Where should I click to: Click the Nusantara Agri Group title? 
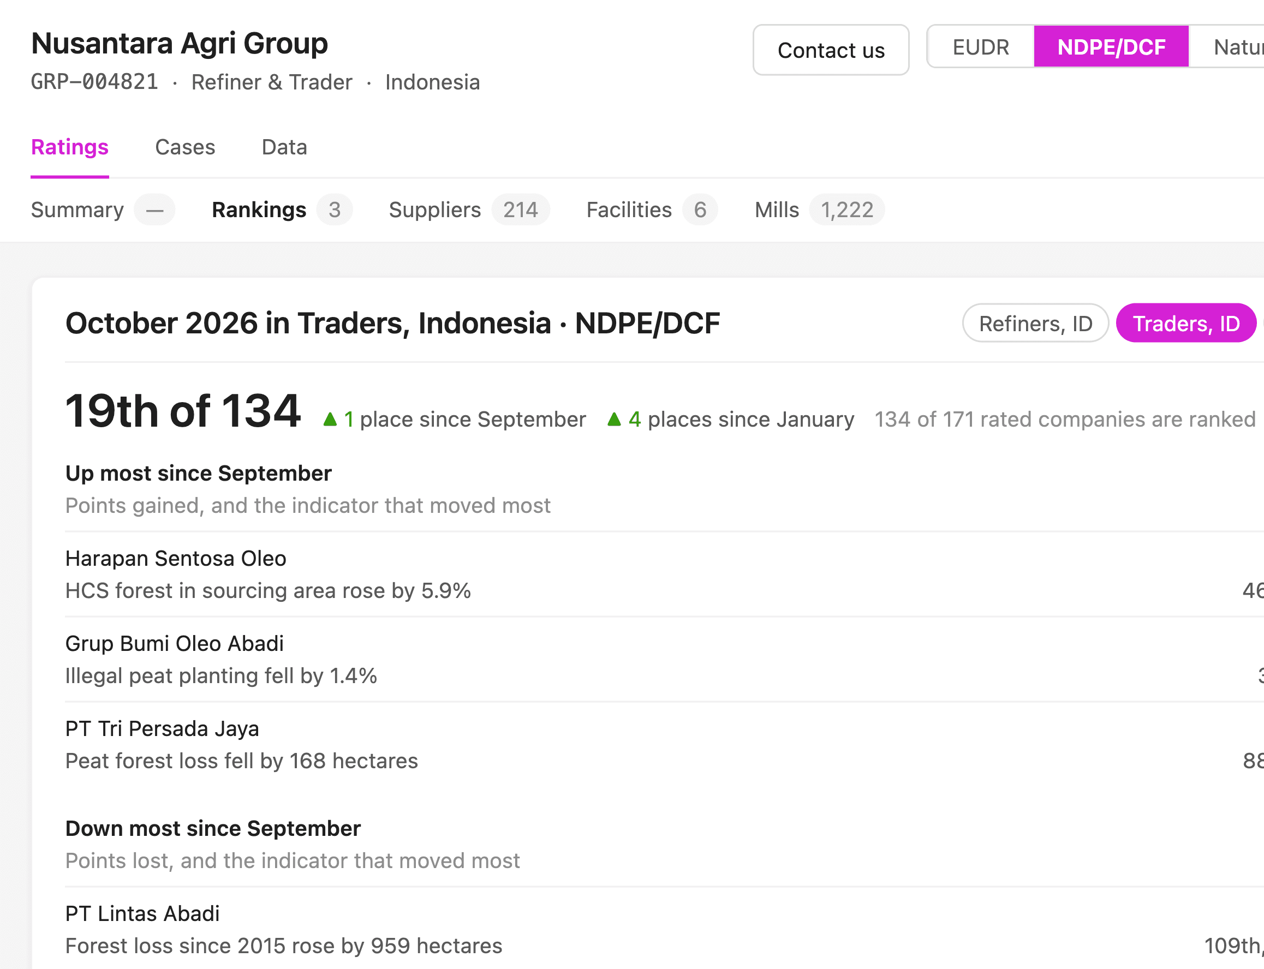(180, 43)
